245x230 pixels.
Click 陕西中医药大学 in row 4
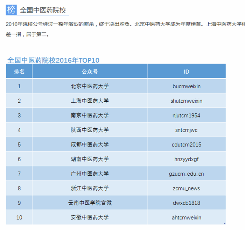click(x=90, y=130)
